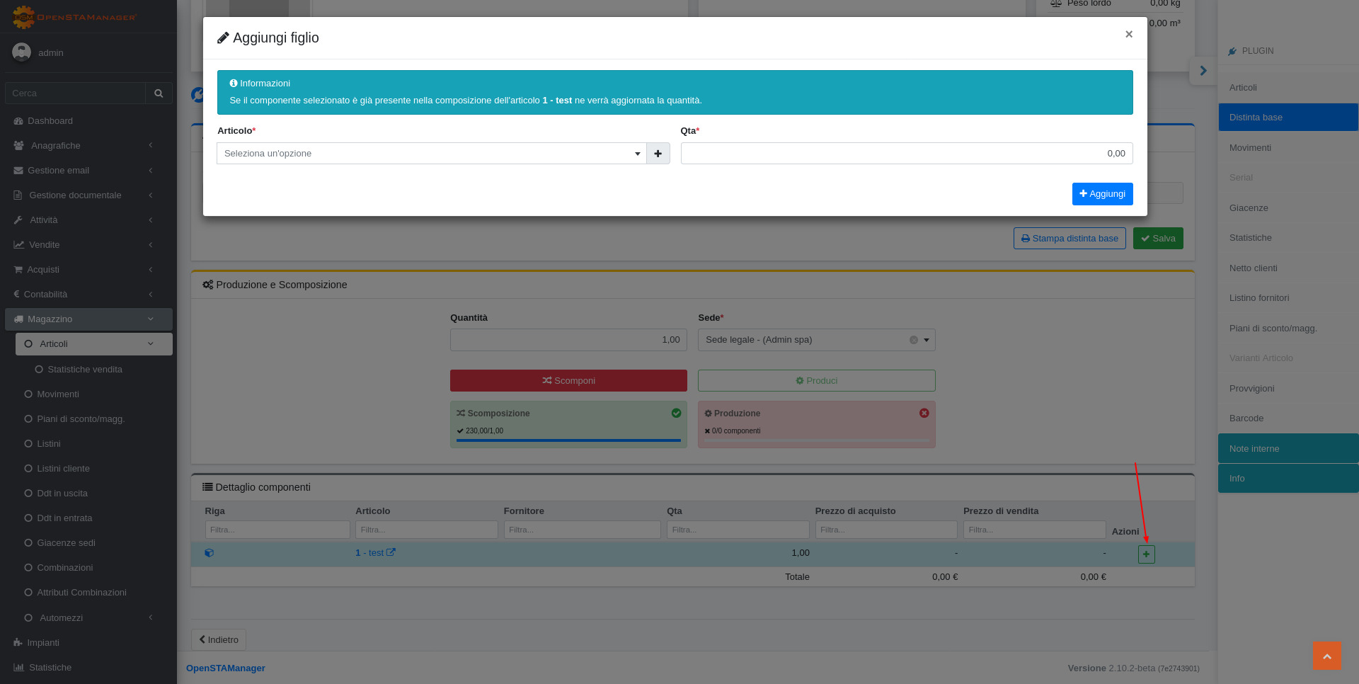Open the Sede legale dropdown
Screen dimensions: 1359x684
(x=816, y=340)
